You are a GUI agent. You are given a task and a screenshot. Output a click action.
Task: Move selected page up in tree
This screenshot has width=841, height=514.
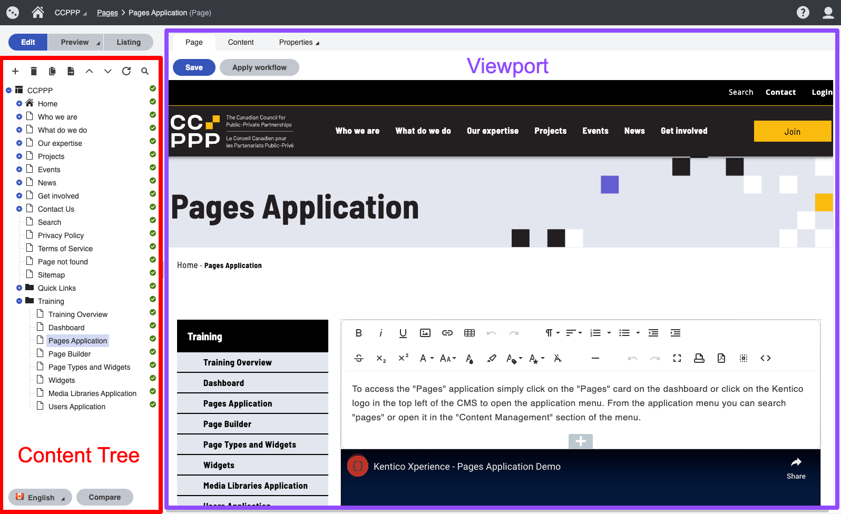point(90,71)
